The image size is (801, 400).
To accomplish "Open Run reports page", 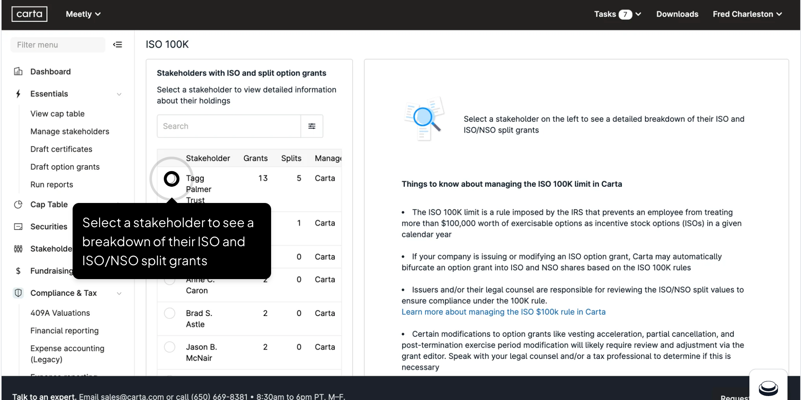I will coord(52,184).
